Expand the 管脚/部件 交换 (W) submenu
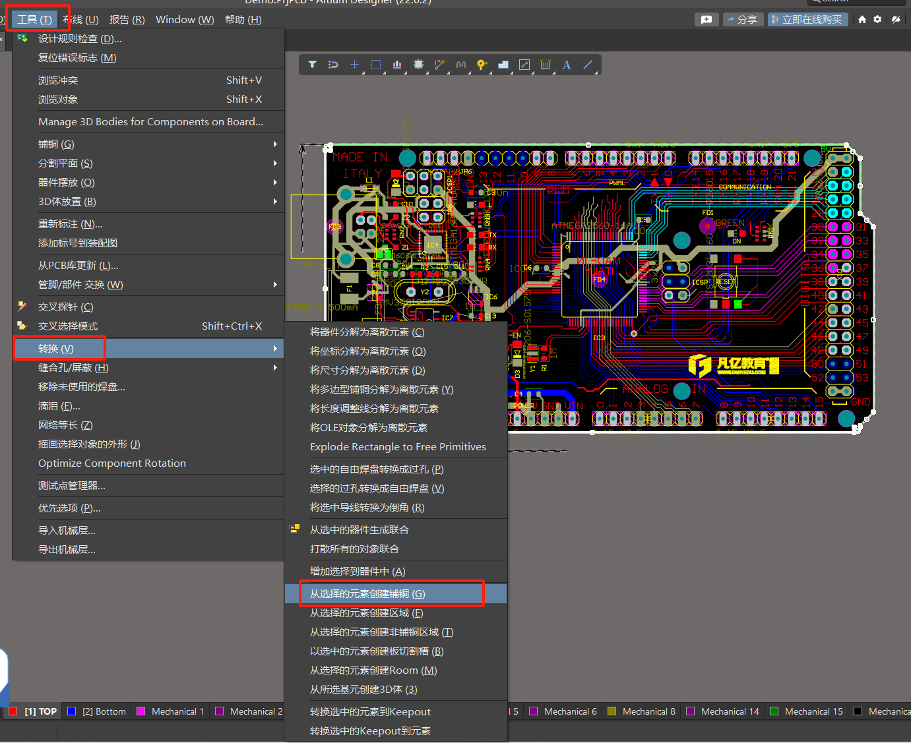This screenshot has height=743, width=911. point(148,285)
